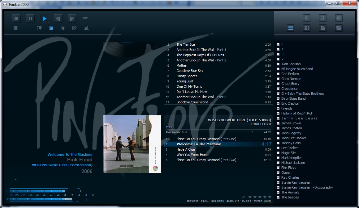359x208 pixels.
Task: Open the artist portrait/biography icon
Action: click(63, 28)
